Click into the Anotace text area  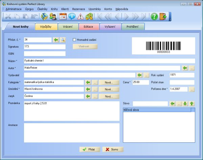[72, 133]
